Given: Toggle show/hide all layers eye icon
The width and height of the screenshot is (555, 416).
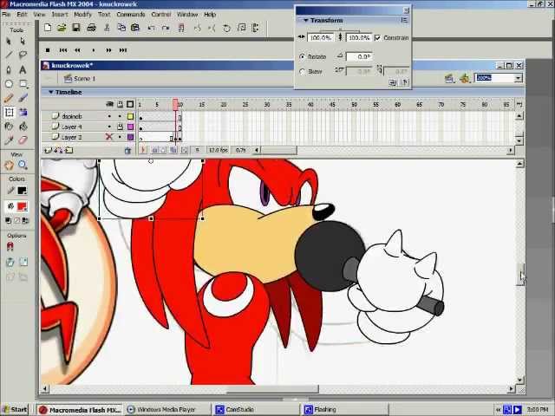Looking at the screenshot, I should click(110, 104).
